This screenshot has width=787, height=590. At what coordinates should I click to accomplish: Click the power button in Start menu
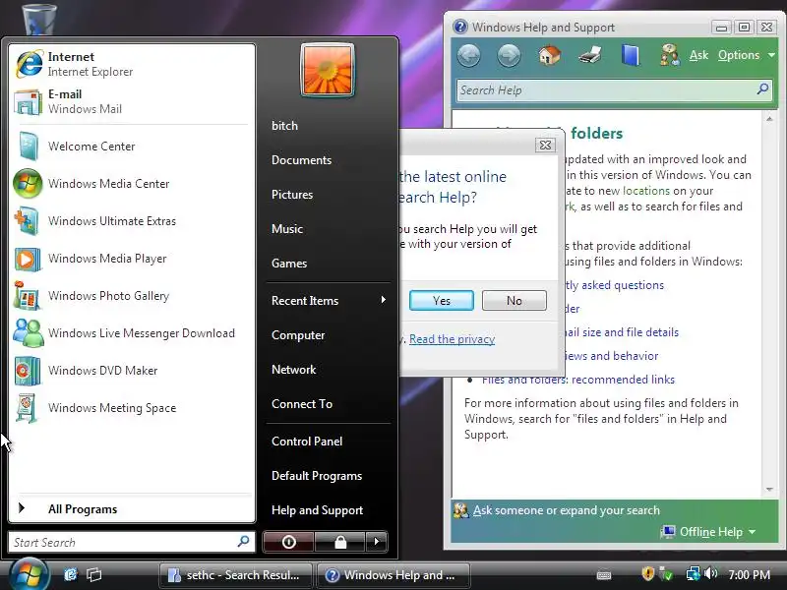288,542
